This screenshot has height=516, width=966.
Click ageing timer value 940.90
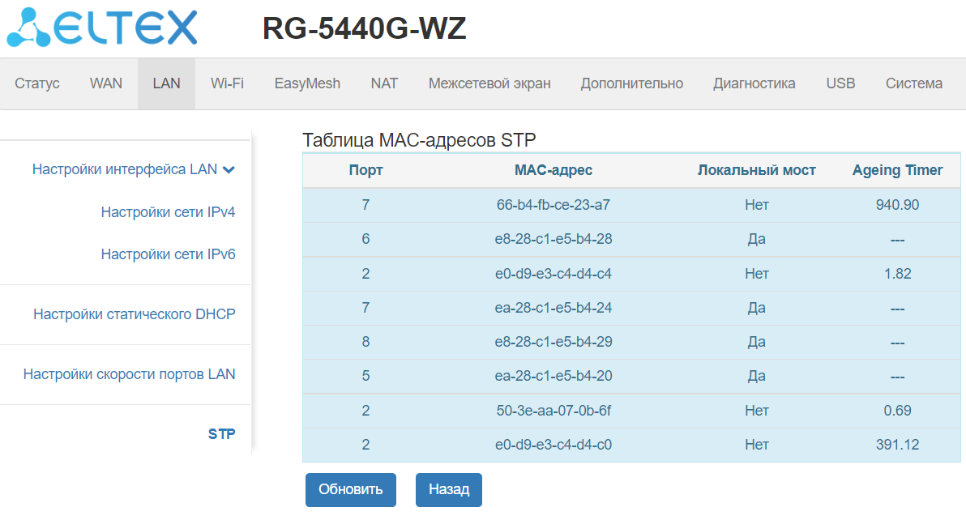pos(898,205)
